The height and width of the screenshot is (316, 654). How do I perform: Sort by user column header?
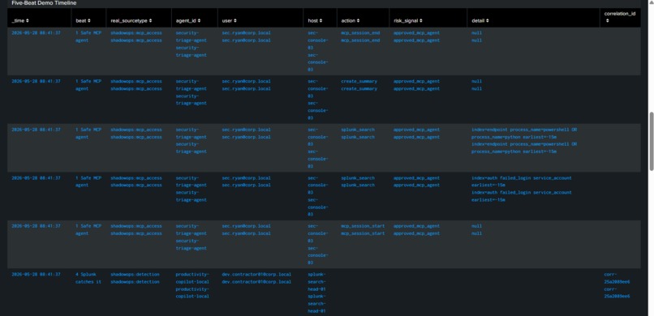tap(230, 20)
